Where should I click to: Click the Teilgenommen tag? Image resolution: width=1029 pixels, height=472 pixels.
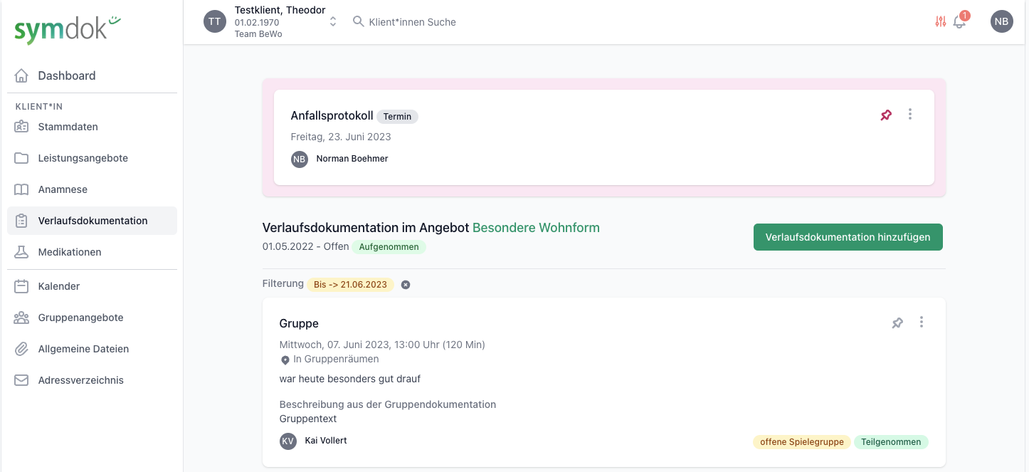(x=891, y=442)
